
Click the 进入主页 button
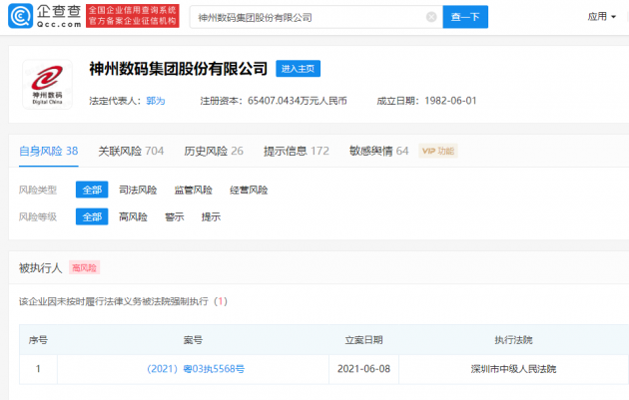point(299,69)
